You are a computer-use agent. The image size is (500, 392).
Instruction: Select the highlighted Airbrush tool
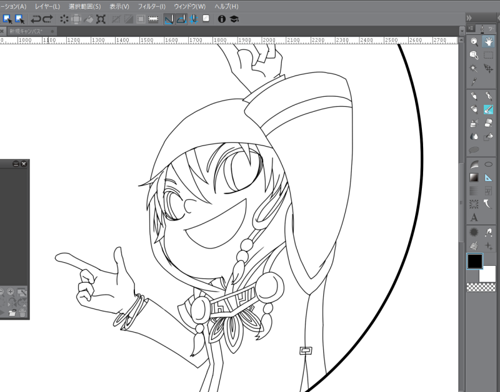[488, 109]
